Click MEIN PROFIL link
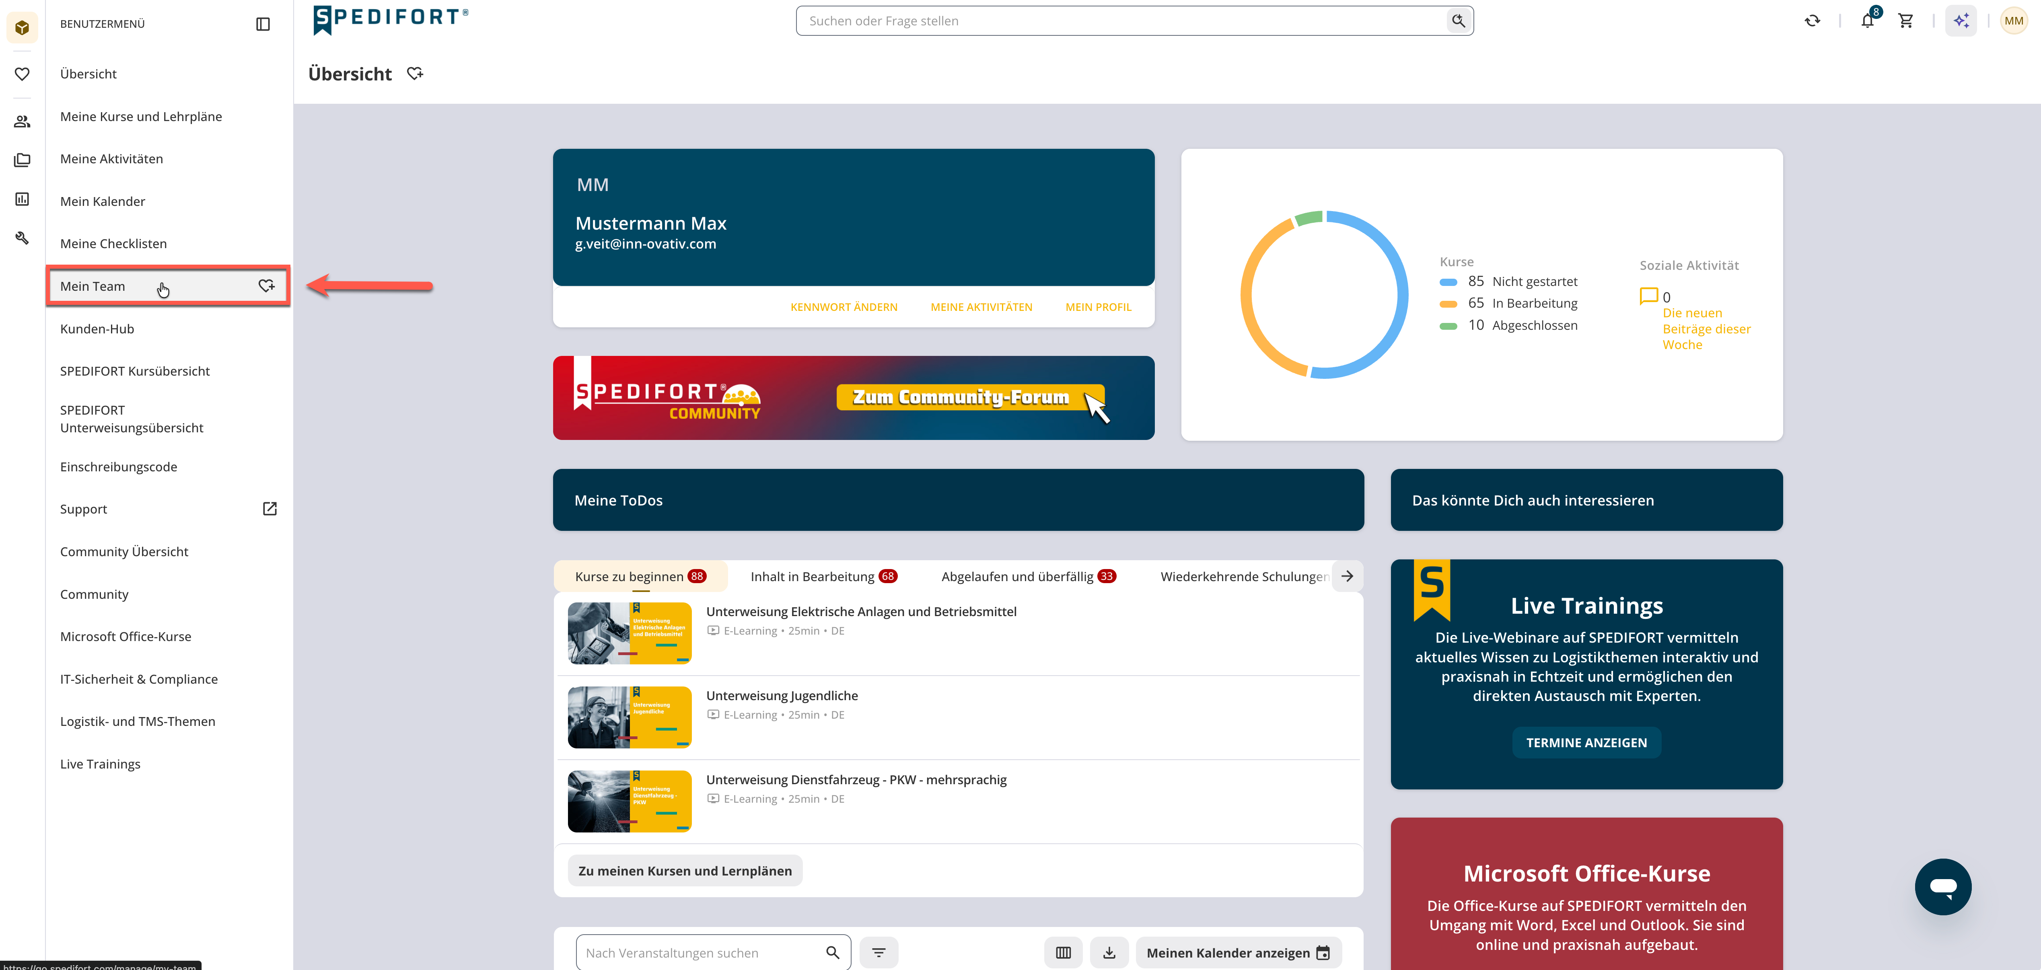 pos(1098,306)
